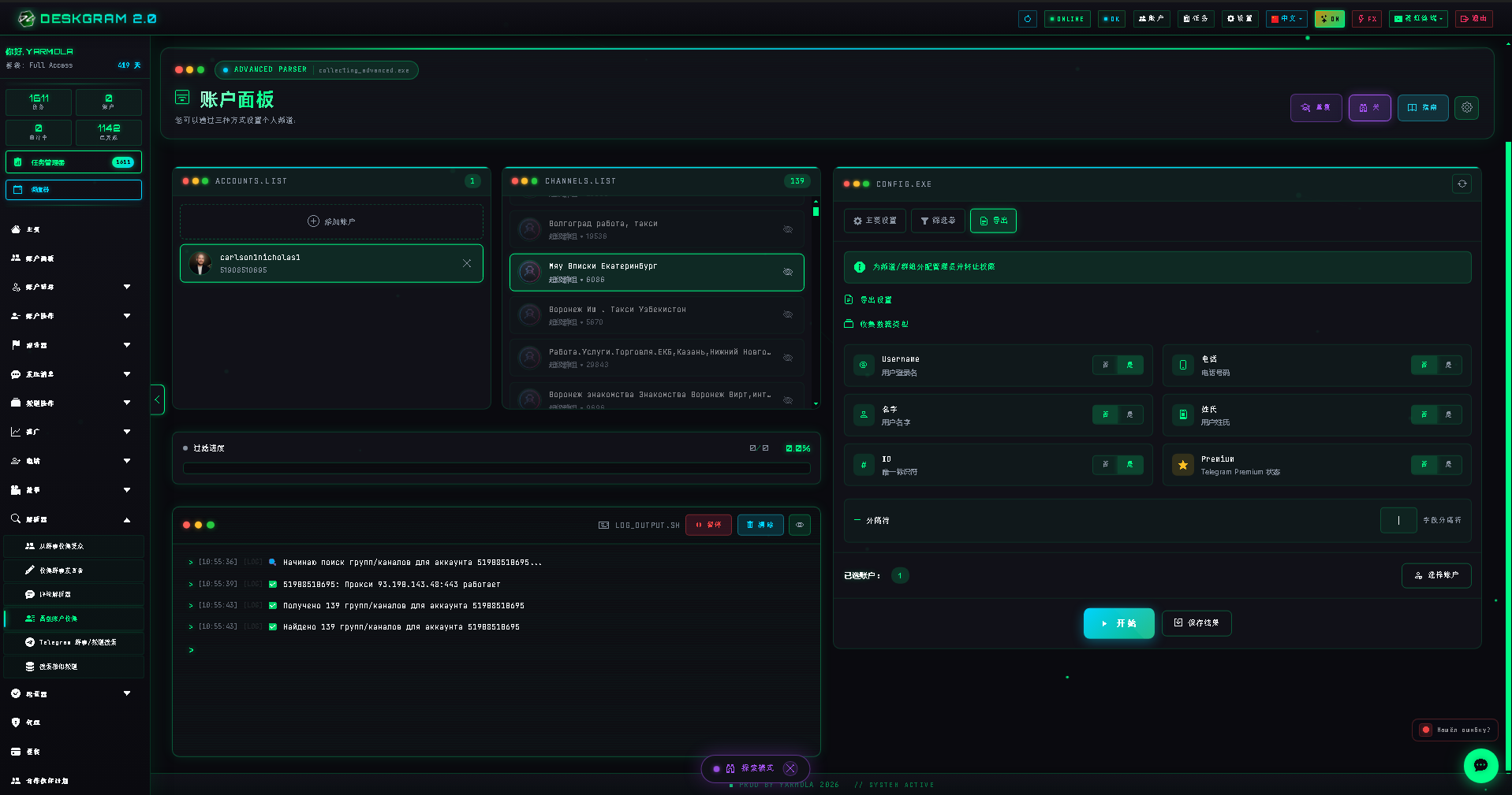Click the refresh icon in top bar
This screenshot has height=795, width=1512.
tap(1027, 19)
